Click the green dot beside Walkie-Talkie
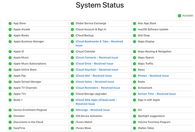The width and height of the screenshot is (195, 132). 134,128
